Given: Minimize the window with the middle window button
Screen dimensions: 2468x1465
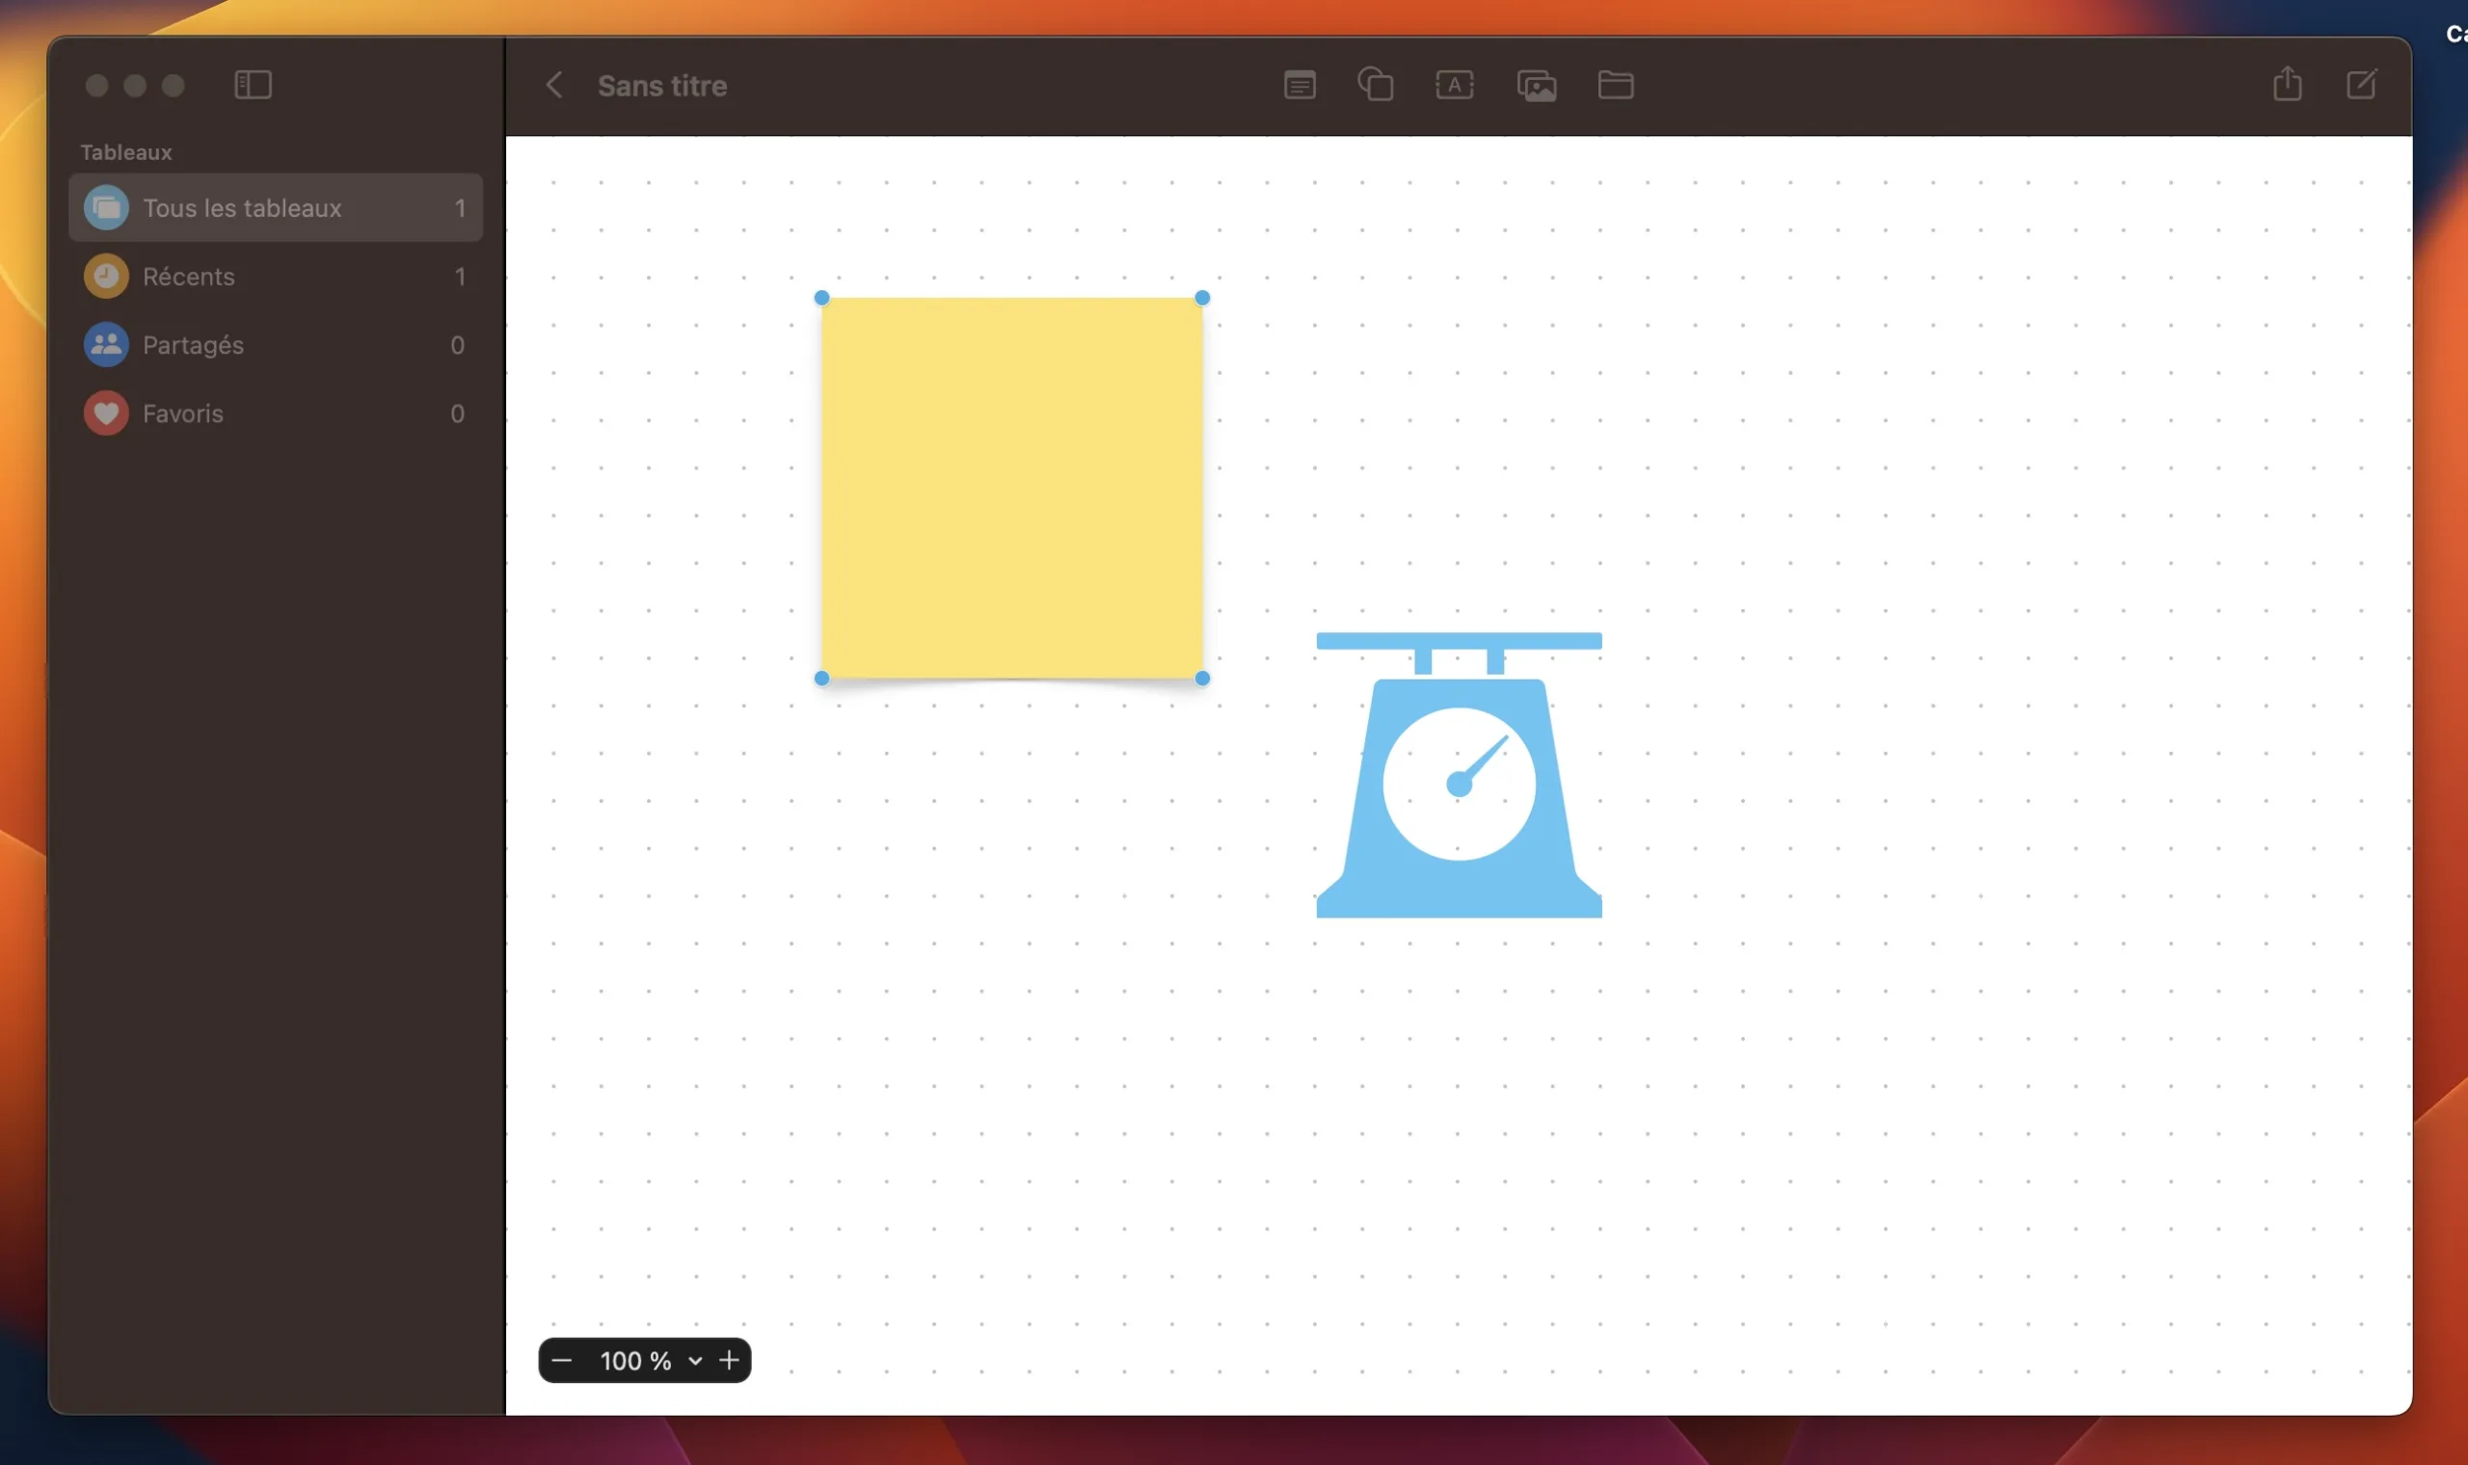Looking at the screenshot, I should pyautogui.click(x=135, y=85).
